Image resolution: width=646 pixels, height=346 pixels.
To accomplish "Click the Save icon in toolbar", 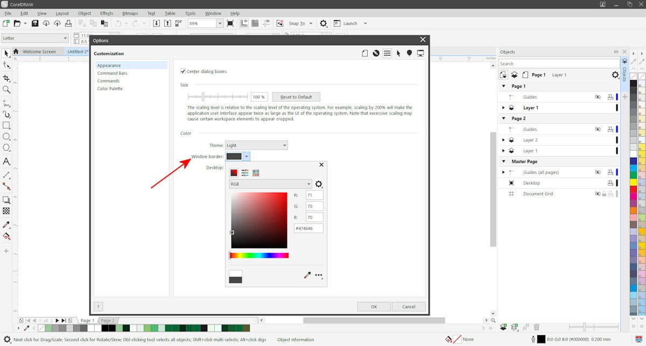I will (x=35, y=24).
